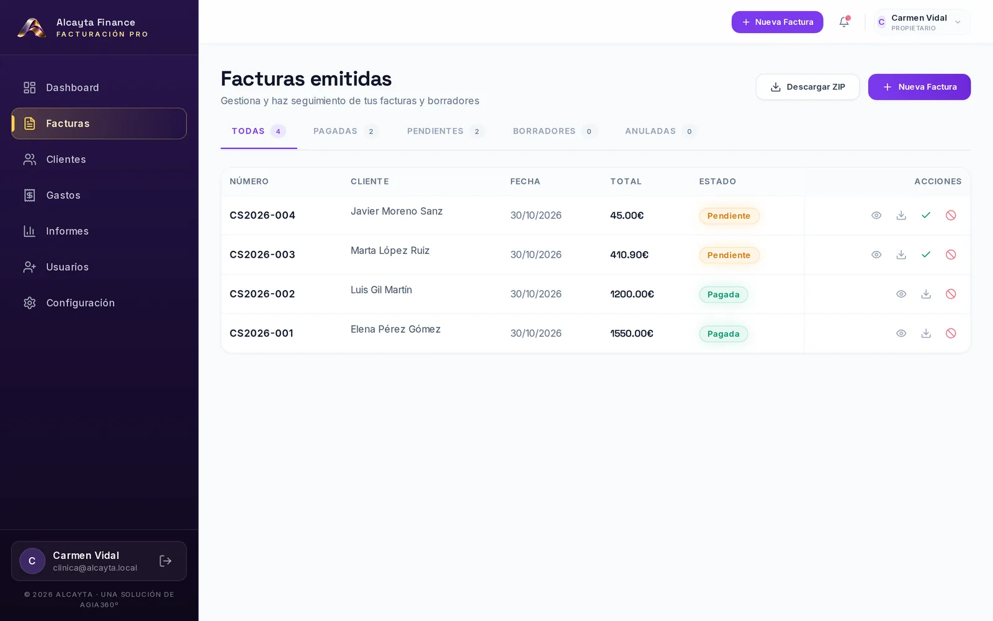
Task: Click Pagada status of CS2026-001
Action: 724,333
